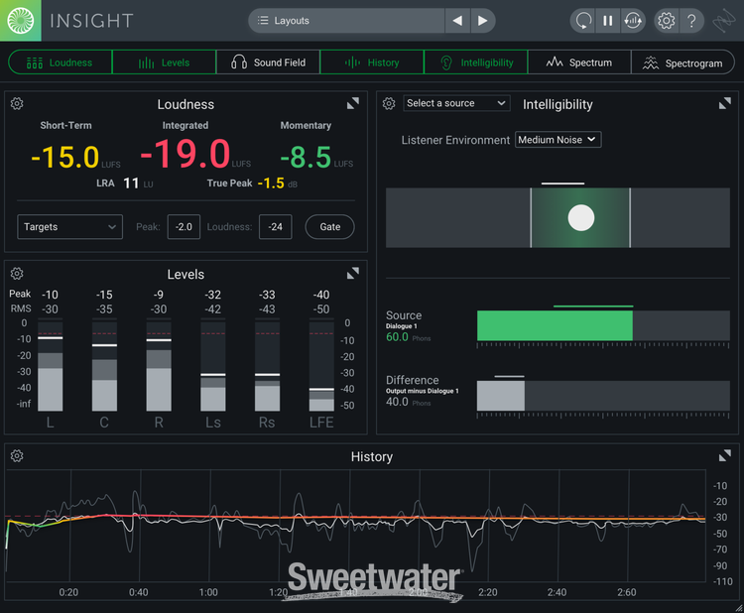Click the Peak target value field
Screen dimensions: 744x613
point(184,227)
